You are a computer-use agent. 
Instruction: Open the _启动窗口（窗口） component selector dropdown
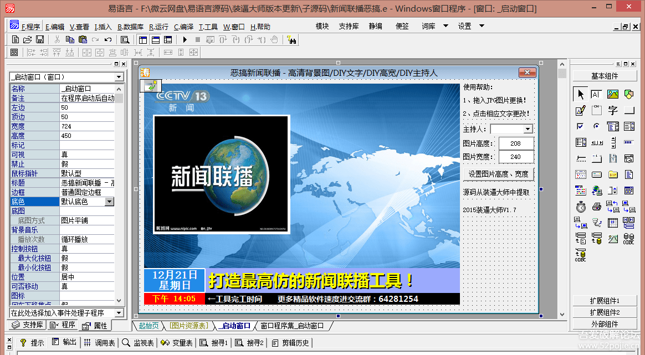pyautogui.click(x=119, y=77)
